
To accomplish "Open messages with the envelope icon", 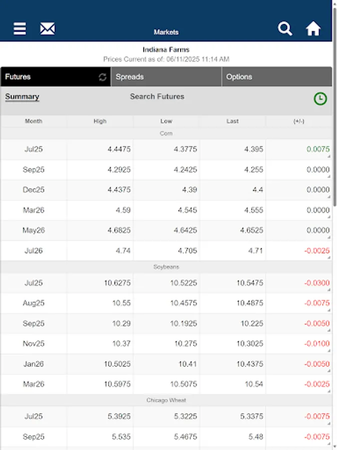I will 47,28.
